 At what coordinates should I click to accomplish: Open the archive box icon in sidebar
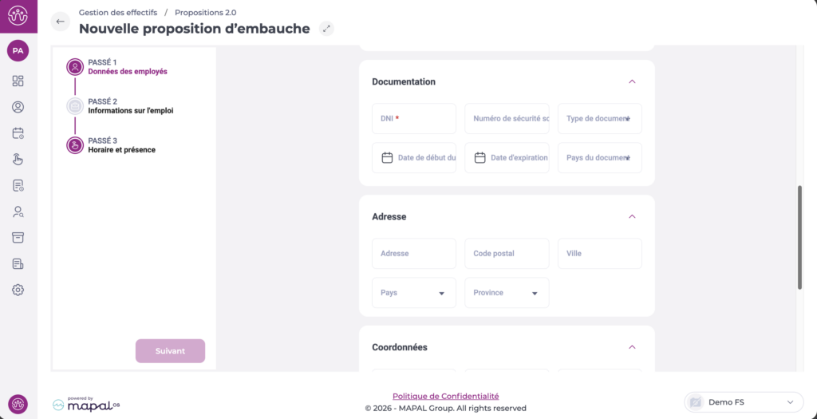click(18, 238)
